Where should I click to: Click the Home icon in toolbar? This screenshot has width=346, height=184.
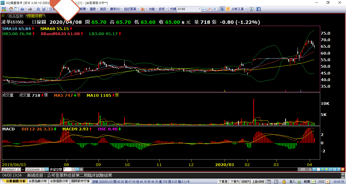[11, 9]
